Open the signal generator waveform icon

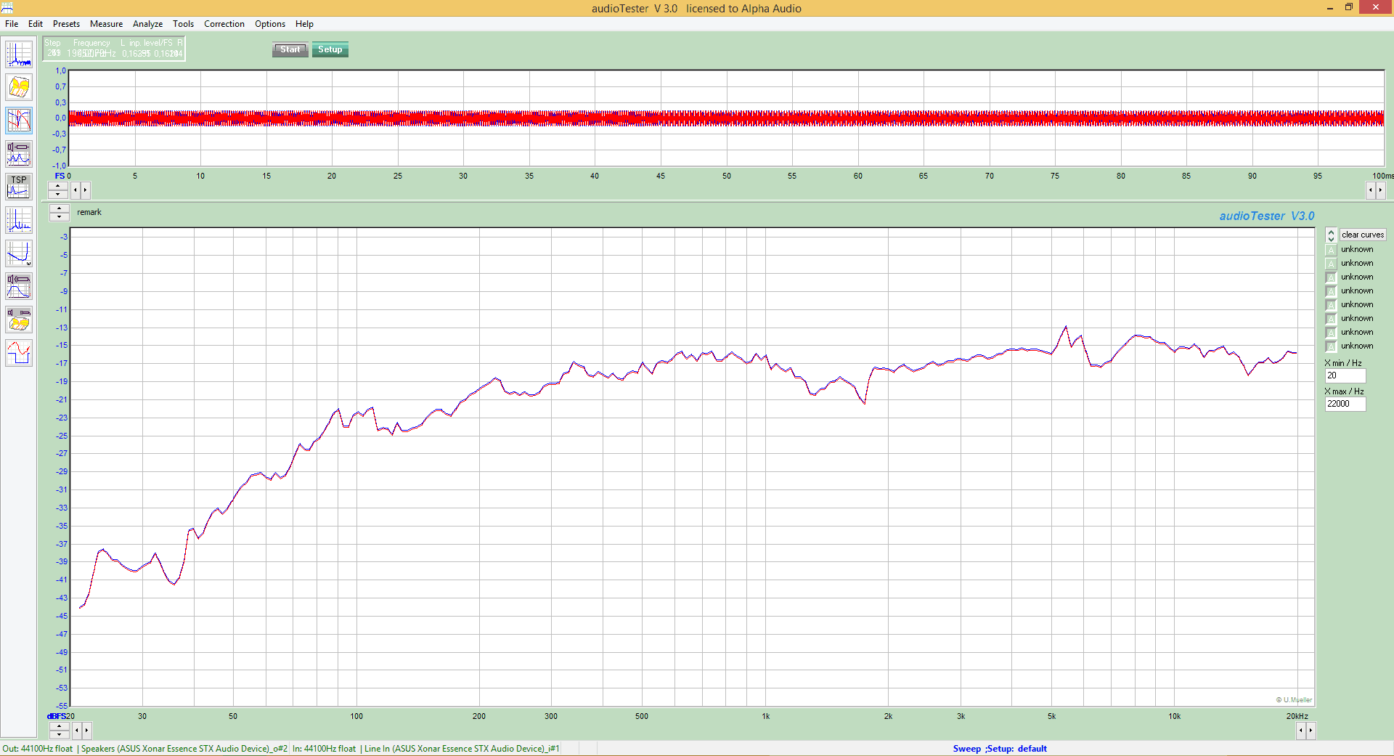click(x=19, y=353)
